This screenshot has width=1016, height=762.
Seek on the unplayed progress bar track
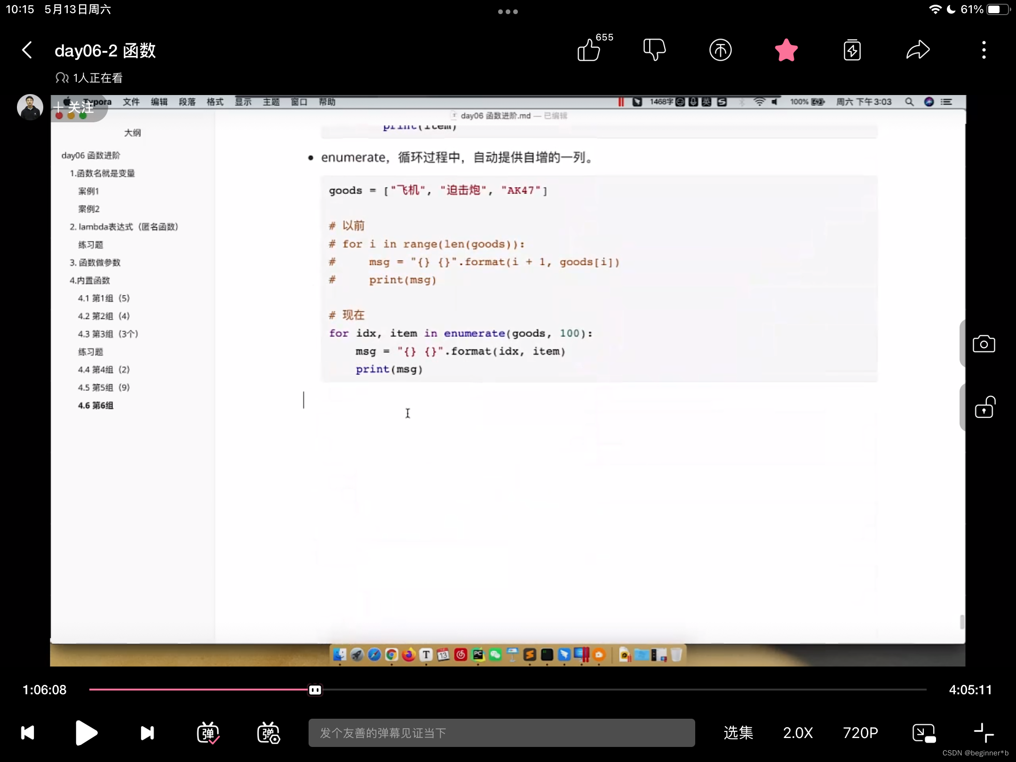[625, 690]
